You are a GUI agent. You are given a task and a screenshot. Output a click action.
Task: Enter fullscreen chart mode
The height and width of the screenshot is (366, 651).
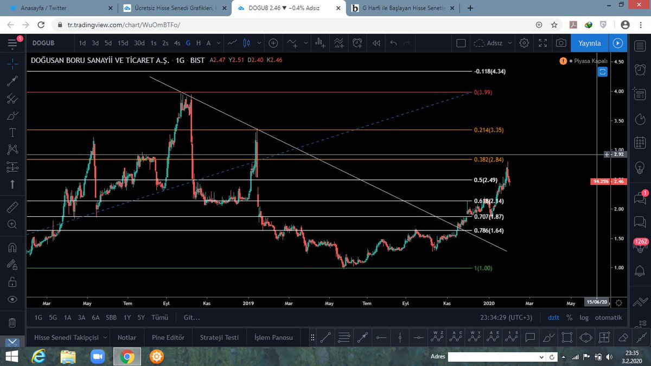[x=543, y=43]
